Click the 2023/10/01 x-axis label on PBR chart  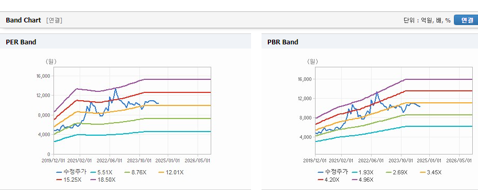400,161
